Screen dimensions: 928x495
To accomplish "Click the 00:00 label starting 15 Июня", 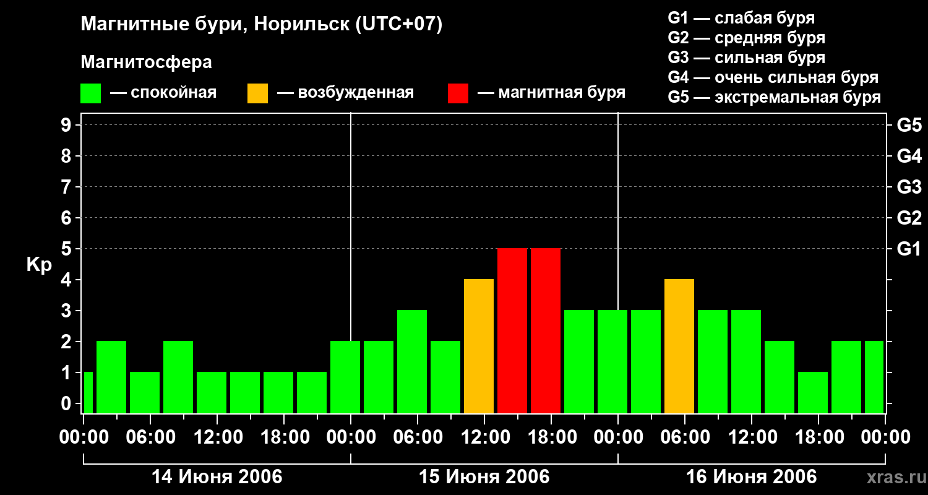I will pos(351,437).
